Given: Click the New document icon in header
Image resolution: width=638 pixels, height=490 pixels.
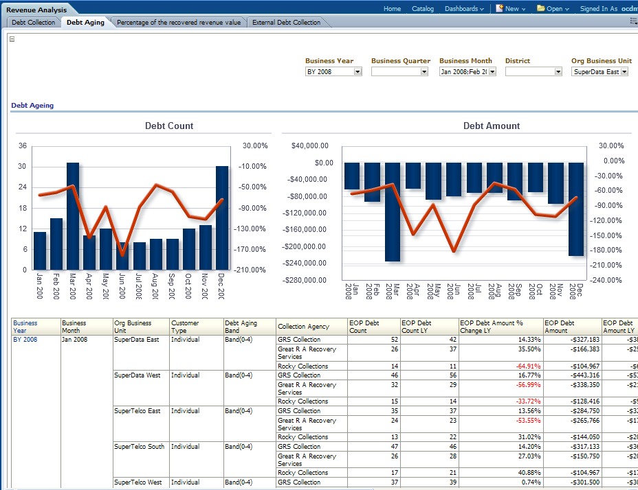Looking at the screenshot, I should [x=499, y=8].
